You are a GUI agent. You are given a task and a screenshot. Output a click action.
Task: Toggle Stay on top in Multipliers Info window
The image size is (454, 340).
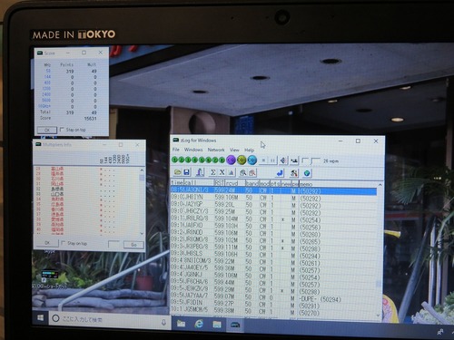click(74, 243)
